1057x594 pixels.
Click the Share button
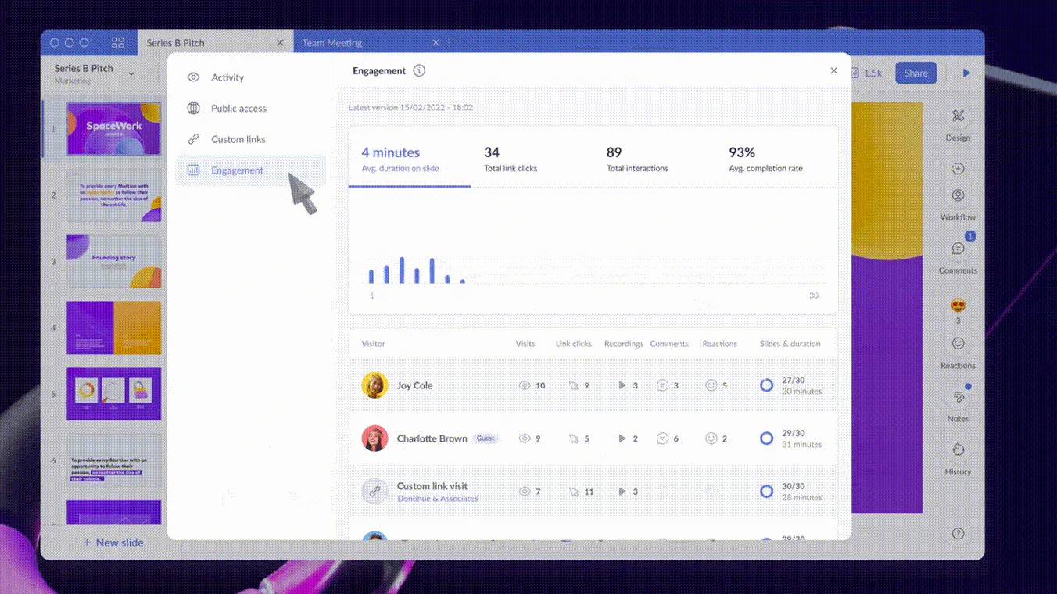[915, 73]
